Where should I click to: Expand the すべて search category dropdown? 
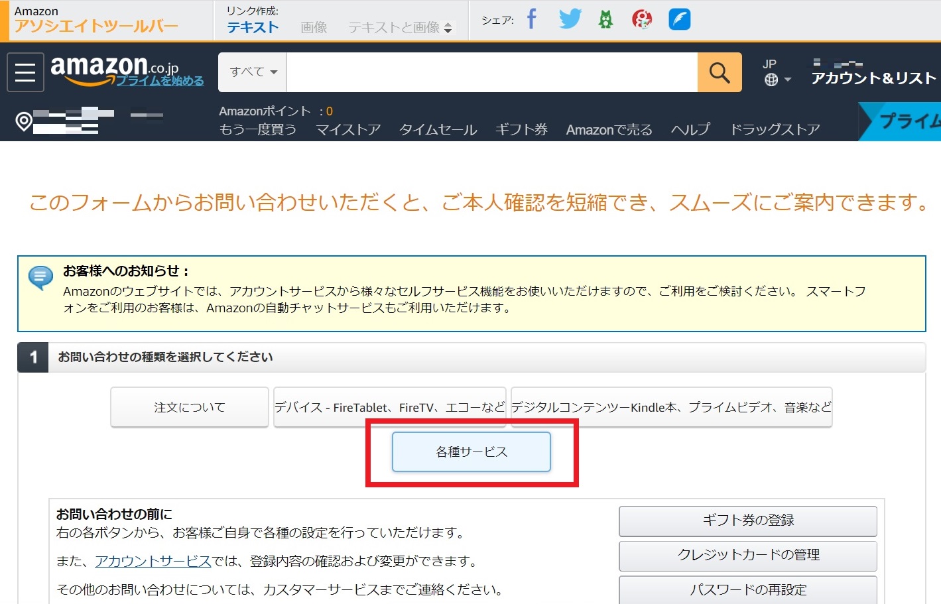coord(253,72)
